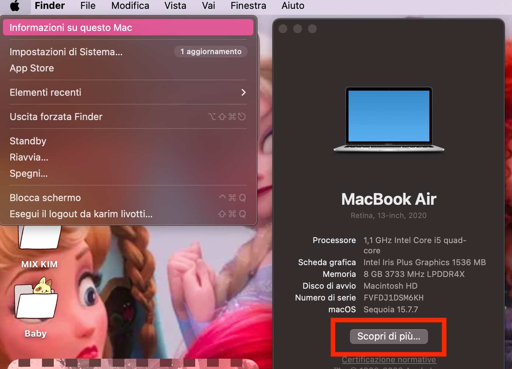Open the Vista menu
The image size is (512, 369).
click(175, 6)
